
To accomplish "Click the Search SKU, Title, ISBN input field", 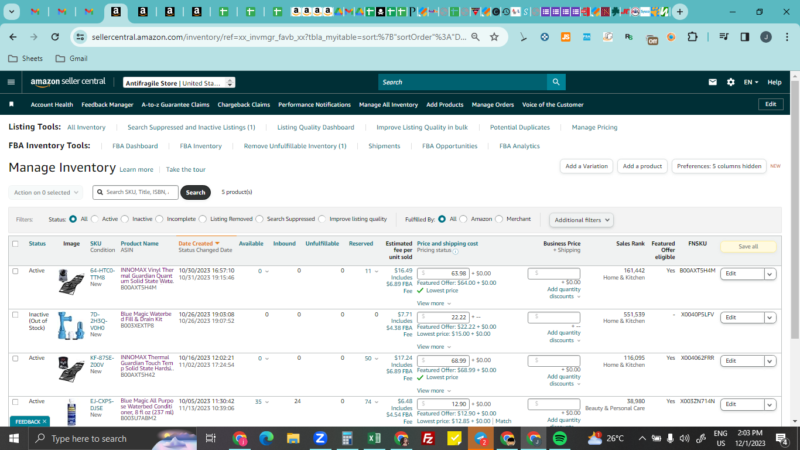I will (135, 192).
